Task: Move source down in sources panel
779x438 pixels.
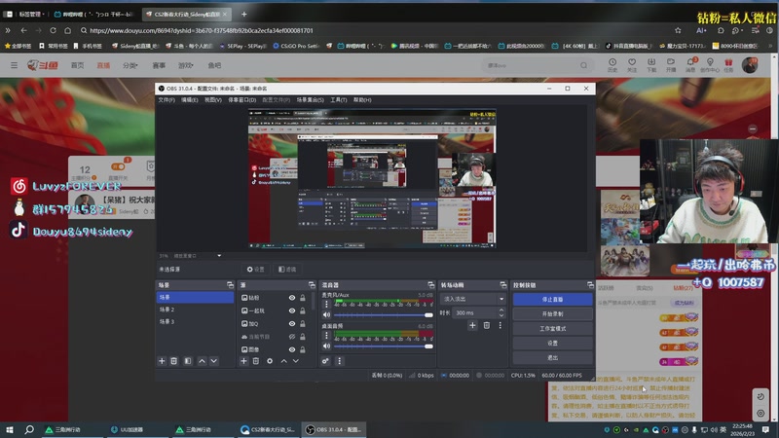Action: [296, 361]
